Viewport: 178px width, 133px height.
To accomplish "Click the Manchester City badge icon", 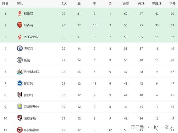I will tap(20, 60).
